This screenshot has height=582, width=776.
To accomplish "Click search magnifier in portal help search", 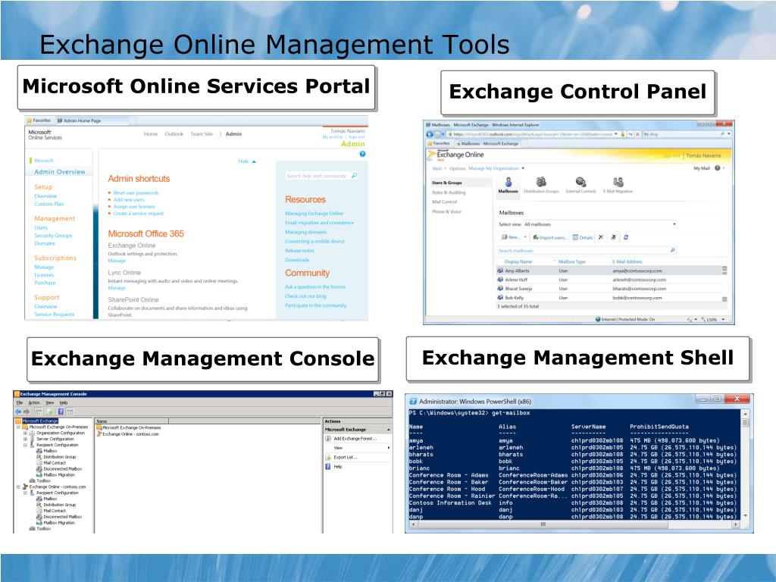I will pos(354,175).
